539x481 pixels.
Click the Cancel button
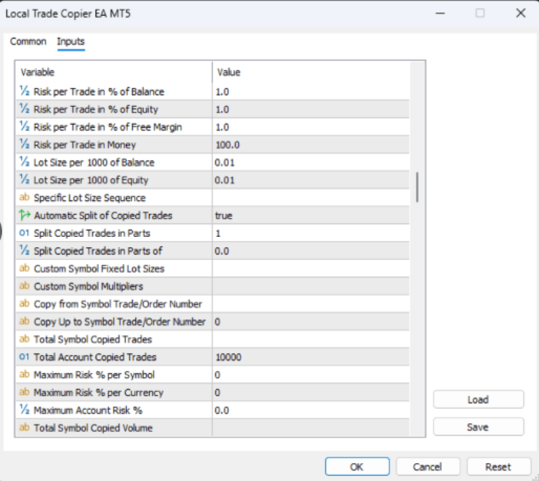427,467
